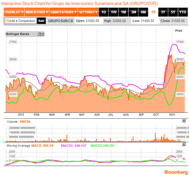Image resolution: width=189 pixels, height=179 pixels.
Task: Click the Close 31500.00 value
Action: click(172, 21)
